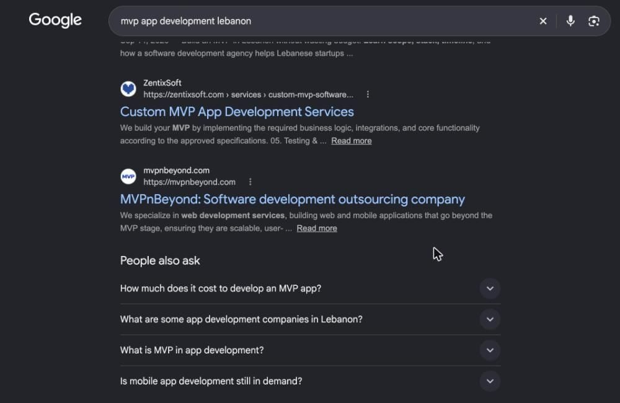The height and width of the screenshot is (403, 620).
Task: Expand 'What are some app development companies in Lebanon?'
Action: click(x=310, y=319)
